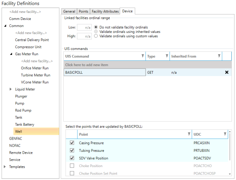The image size is (236, 180).
Task: Click points list scroll up arrow
Action: tap(230, 131)
